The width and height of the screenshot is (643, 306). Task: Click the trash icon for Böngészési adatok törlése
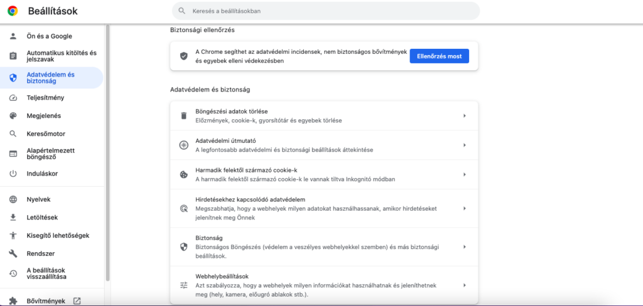click(184, 115)
